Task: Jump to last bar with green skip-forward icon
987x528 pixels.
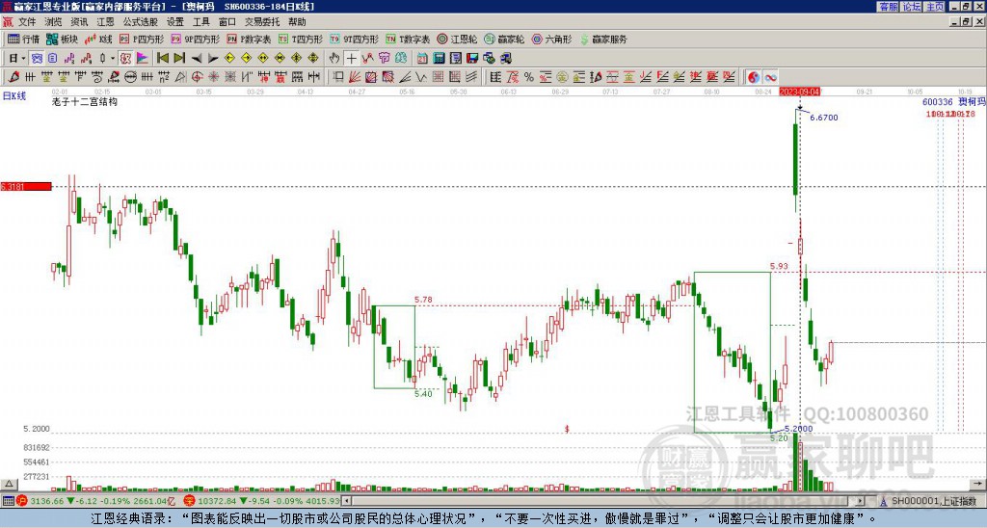Action: (x=178, y=58)
